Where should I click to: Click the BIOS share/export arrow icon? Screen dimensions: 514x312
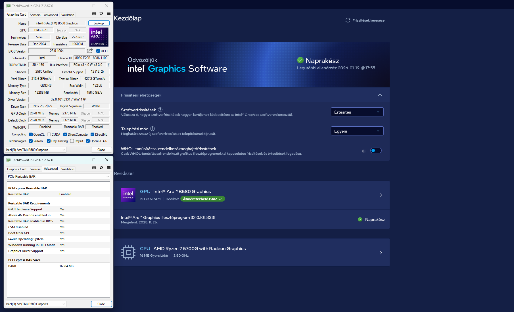[x=90, y=51]
